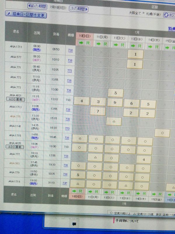Click the footer green arrow above 13日(水)
Image resolution: width=175 pixels, height=234 pixels.
[x=122, y=193]
